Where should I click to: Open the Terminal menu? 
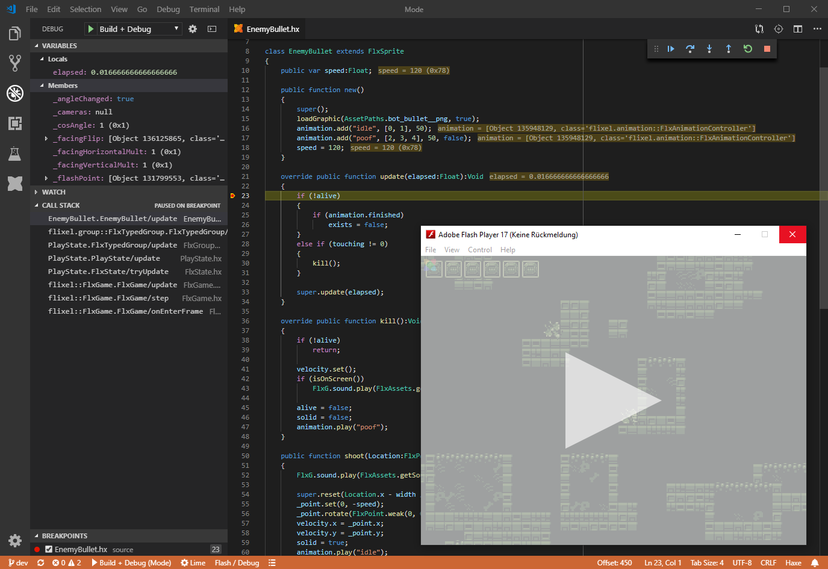pos(204,9)
